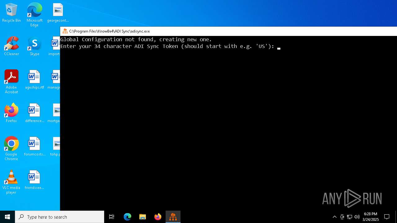
Task: Open the Google Chrome desktop shortcut
Action: [11, 149]
